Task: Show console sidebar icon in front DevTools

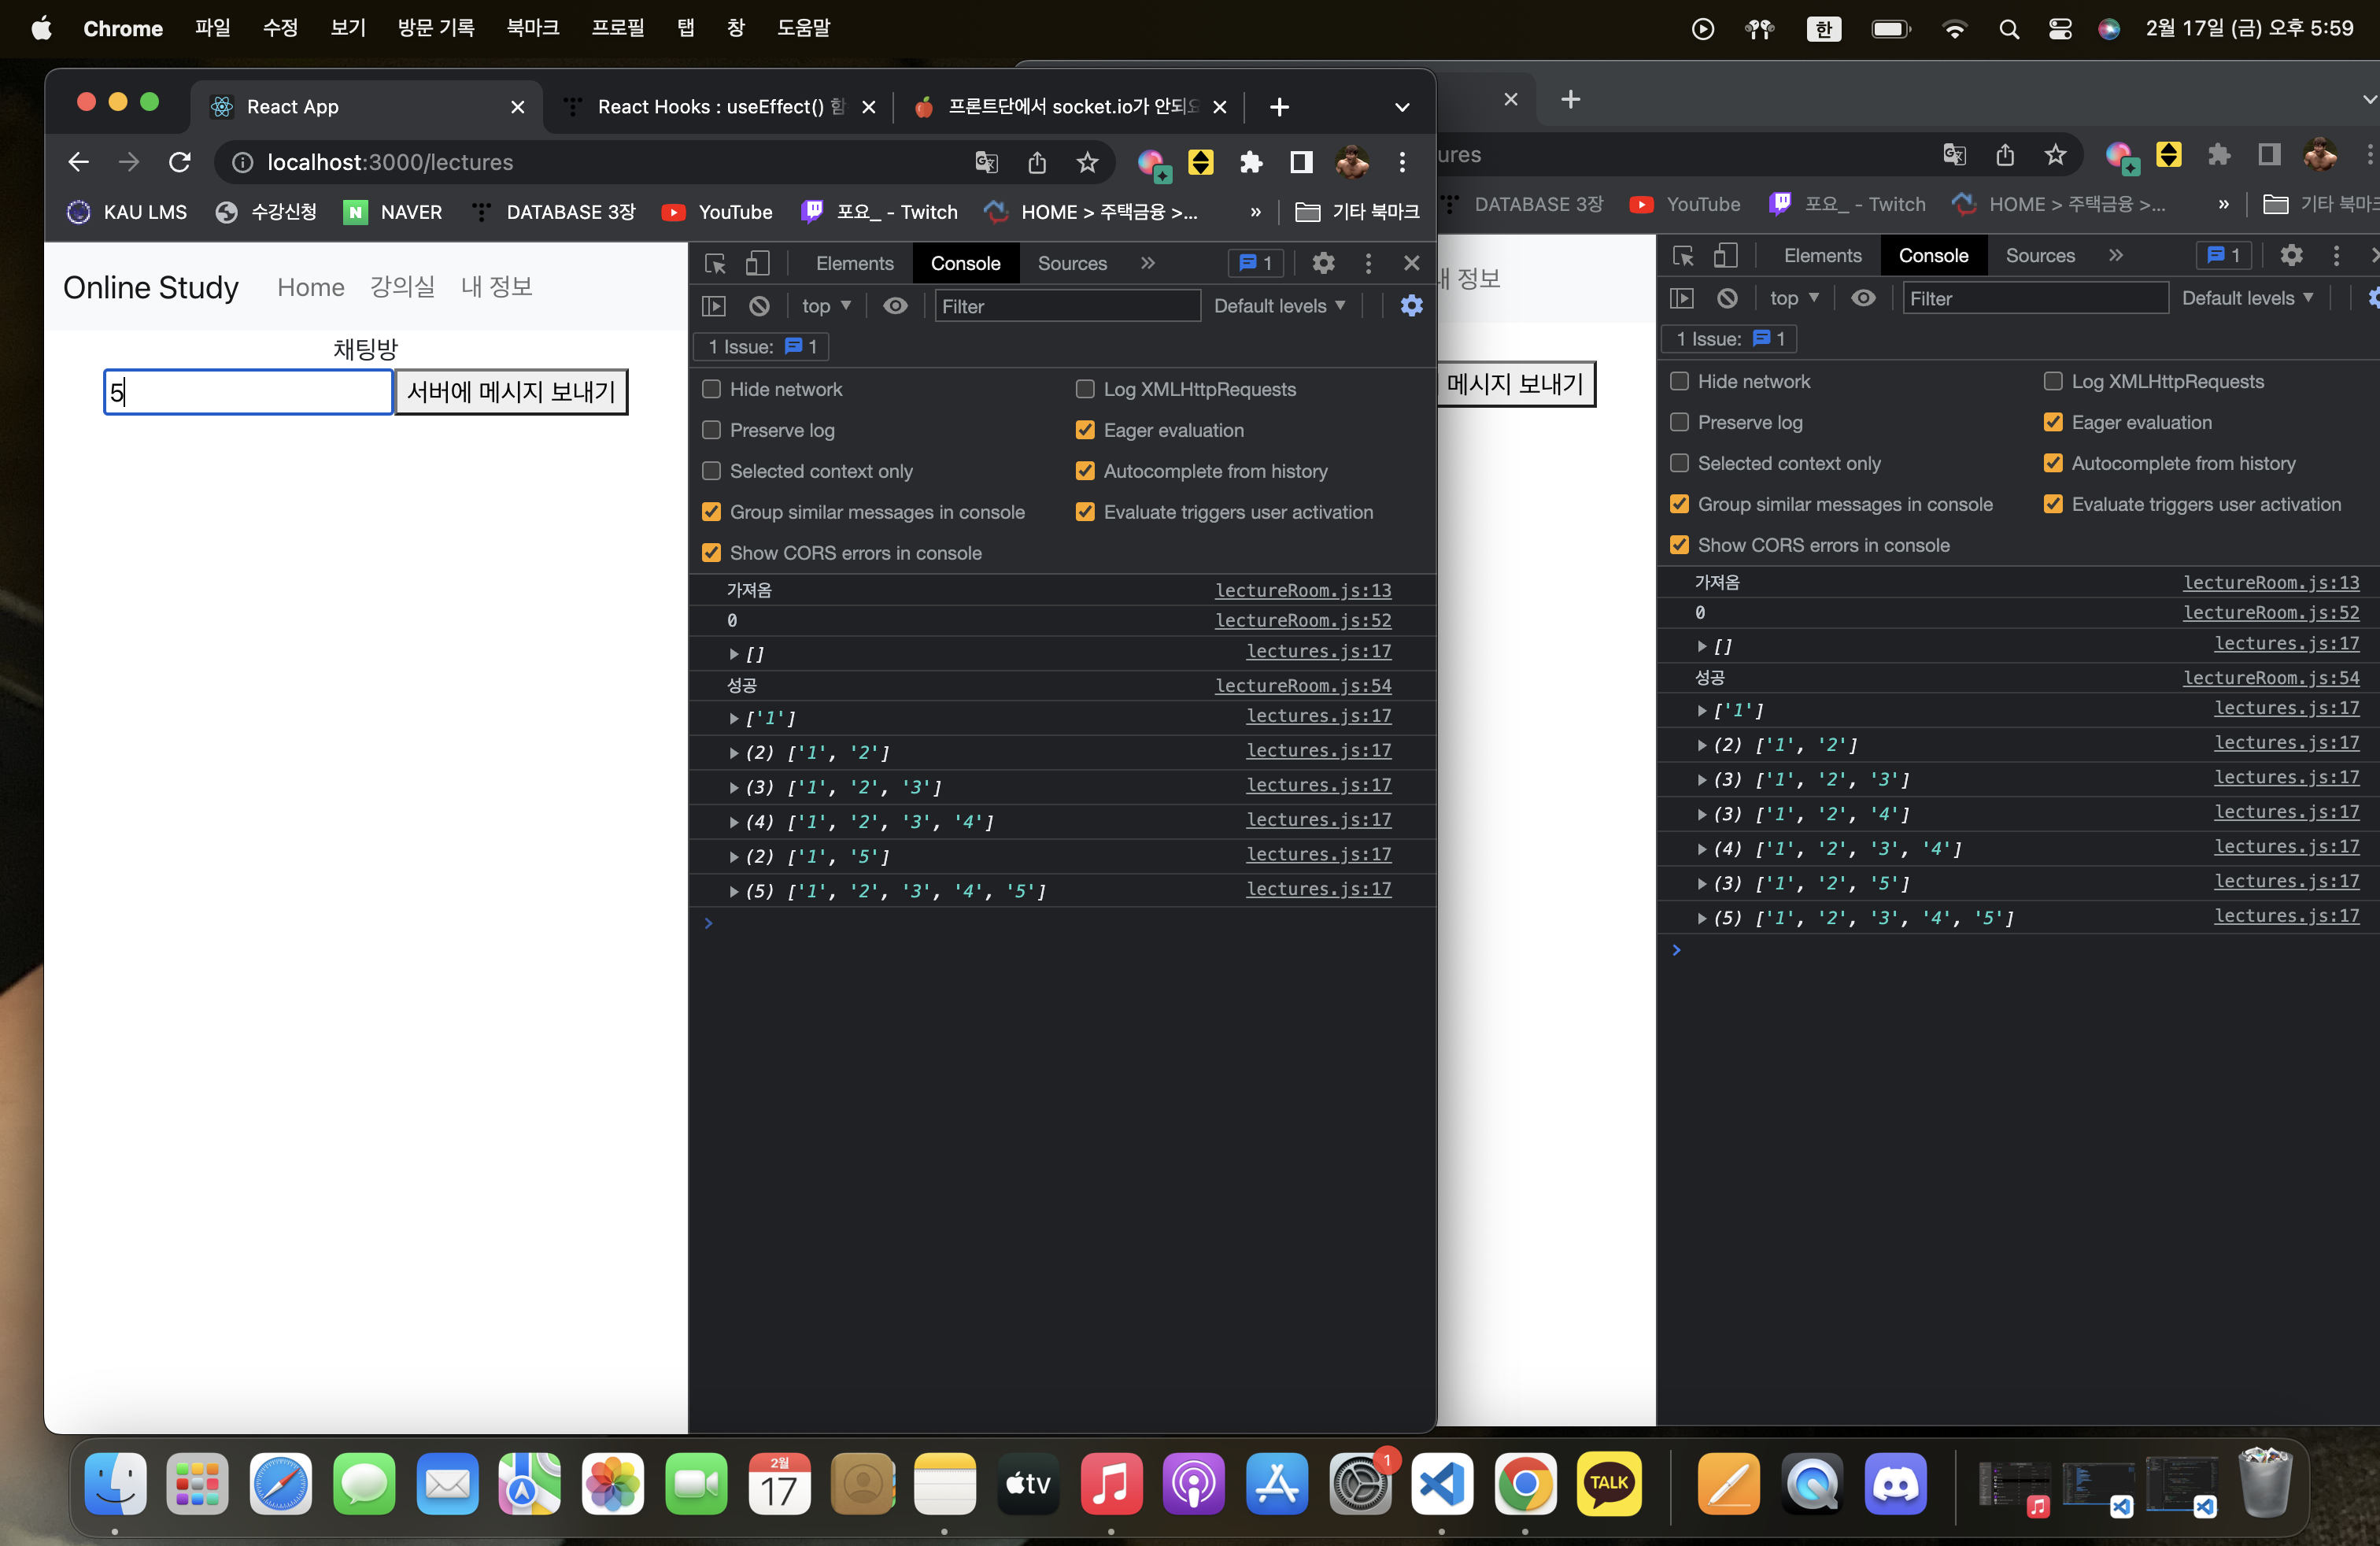Action: tap(714, 306)
